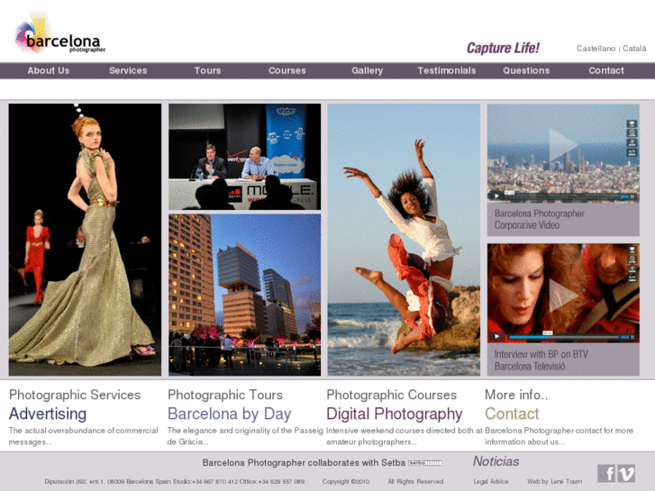Get embed code for Corporative Video

pyautogui.click(x=632, y=152)
